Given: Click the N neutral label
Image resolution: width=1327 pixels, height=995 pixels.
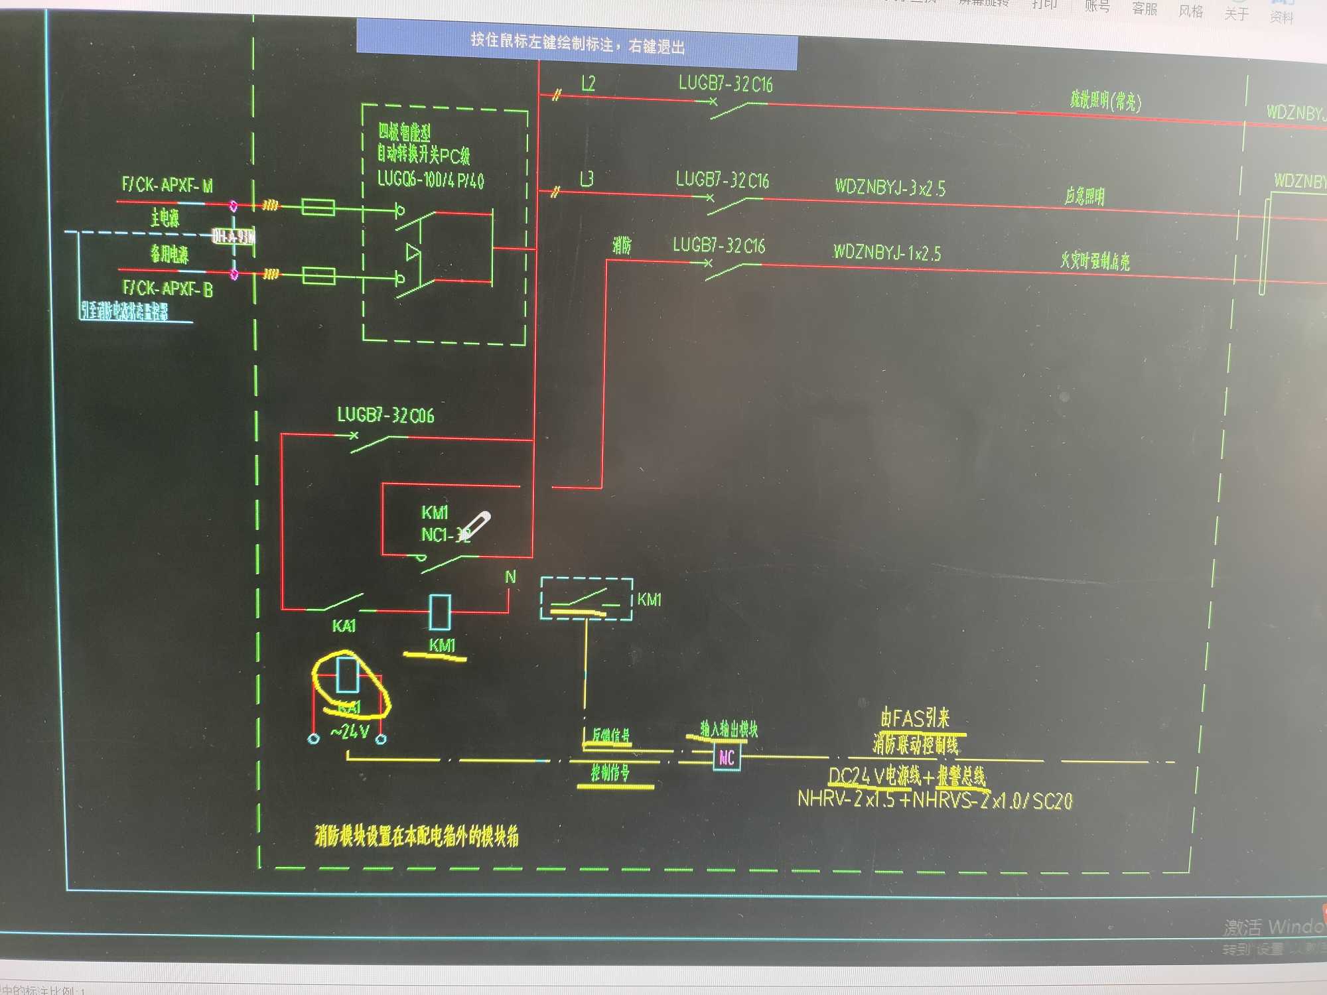Looking at the screenshot, I should [x=510, y=577].
